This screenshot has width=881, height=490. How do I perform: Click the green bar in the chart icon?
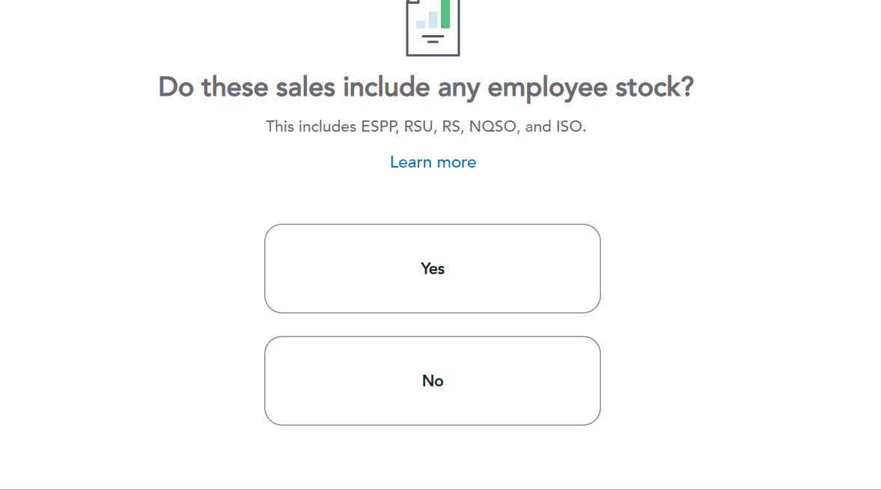click(445, 13)
